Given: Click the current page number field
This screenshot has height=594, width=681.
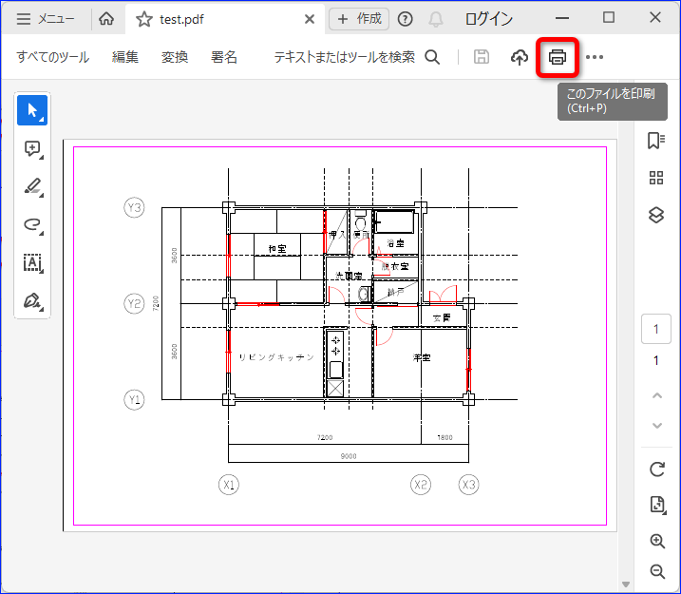Looking at the screenshot, I should point(655,329).
